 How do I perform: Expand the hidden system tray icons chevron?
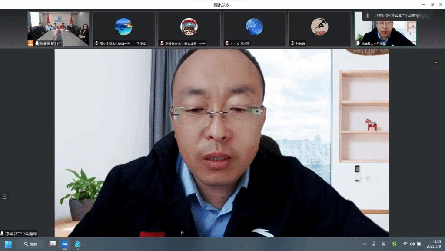pyautogui.click(x=364, y=244)
